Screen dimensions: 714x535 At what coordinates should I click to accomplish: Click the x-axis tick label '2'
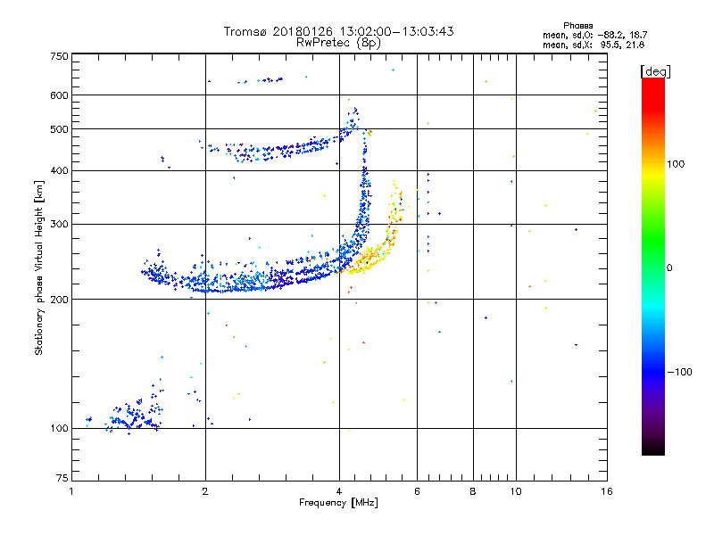[205, 491]
